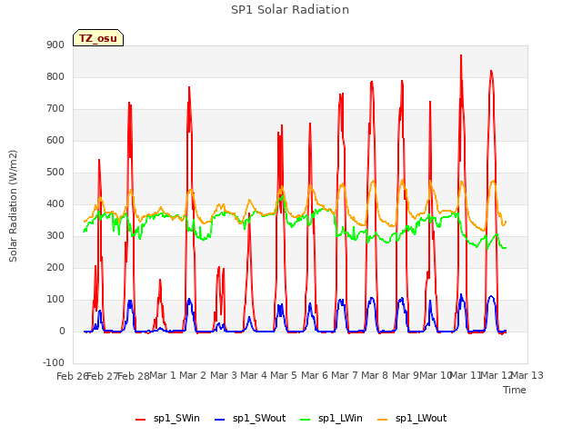Click red sp1_SWin legend color marker
Screen dimensions: 582x436
click(x=141, y=420)
